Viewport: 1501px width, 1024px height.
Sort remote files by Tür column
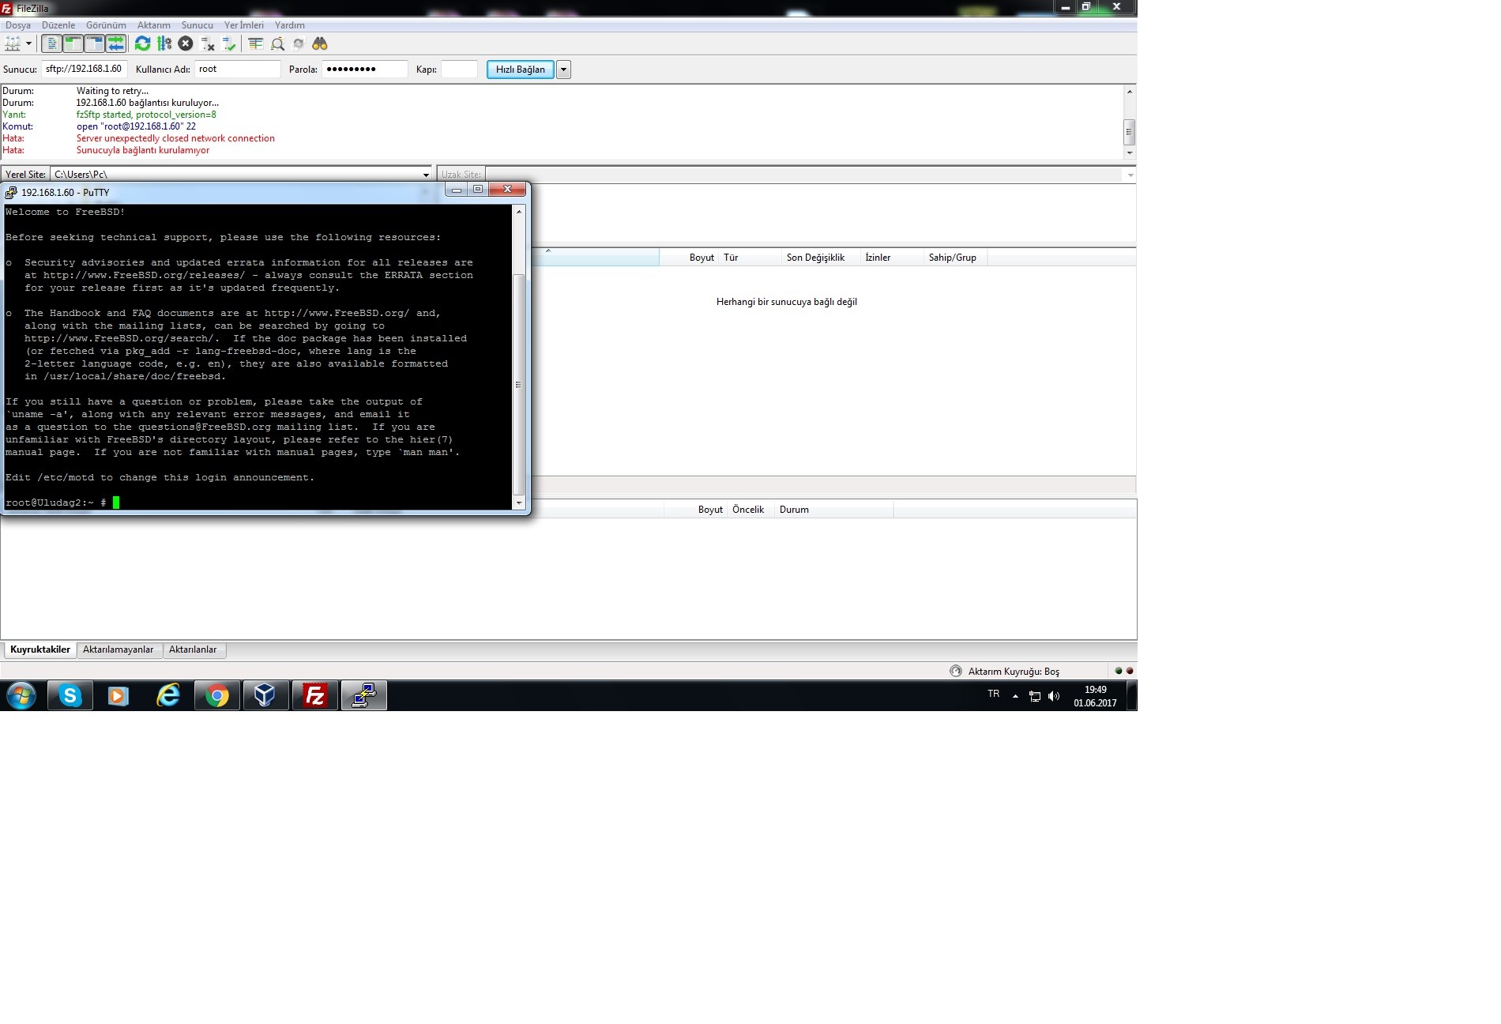pos(750,258)
